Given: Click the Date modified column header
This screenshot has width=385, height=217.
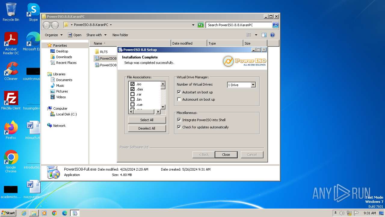Looking at the screenshot, I should 189,43.
